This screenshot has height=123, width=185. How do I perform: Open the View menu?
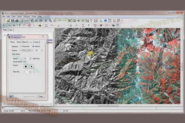(14, 17)
